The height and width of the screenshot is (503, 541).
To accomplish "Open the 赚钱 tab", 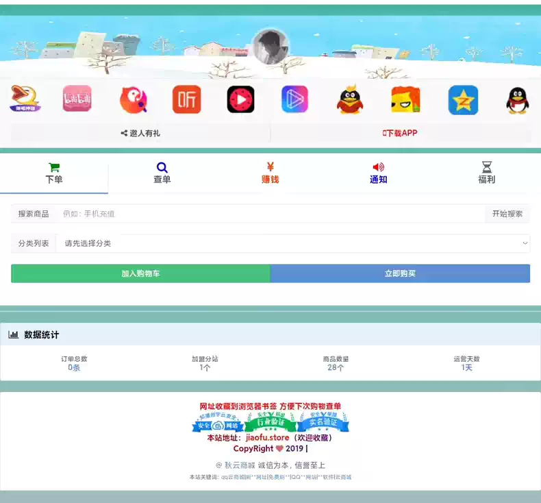I will point(270,173).
